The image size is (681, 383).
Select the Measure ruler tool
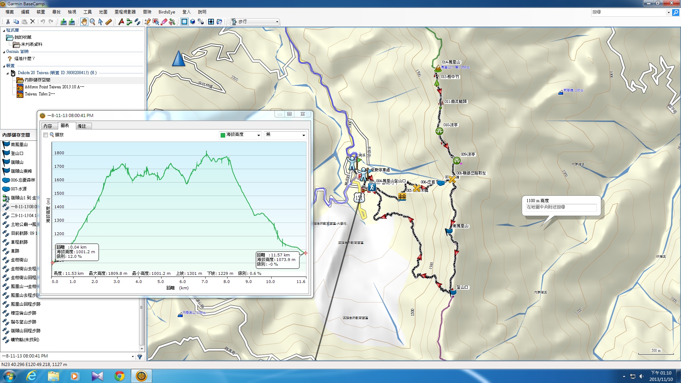(109, 22)
